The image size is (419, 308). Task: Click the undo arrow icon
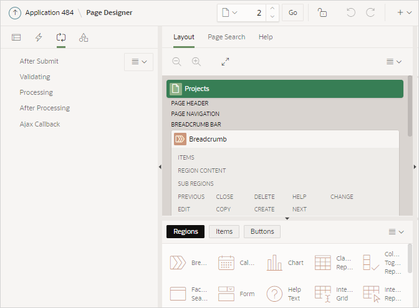tap(351, 12)
